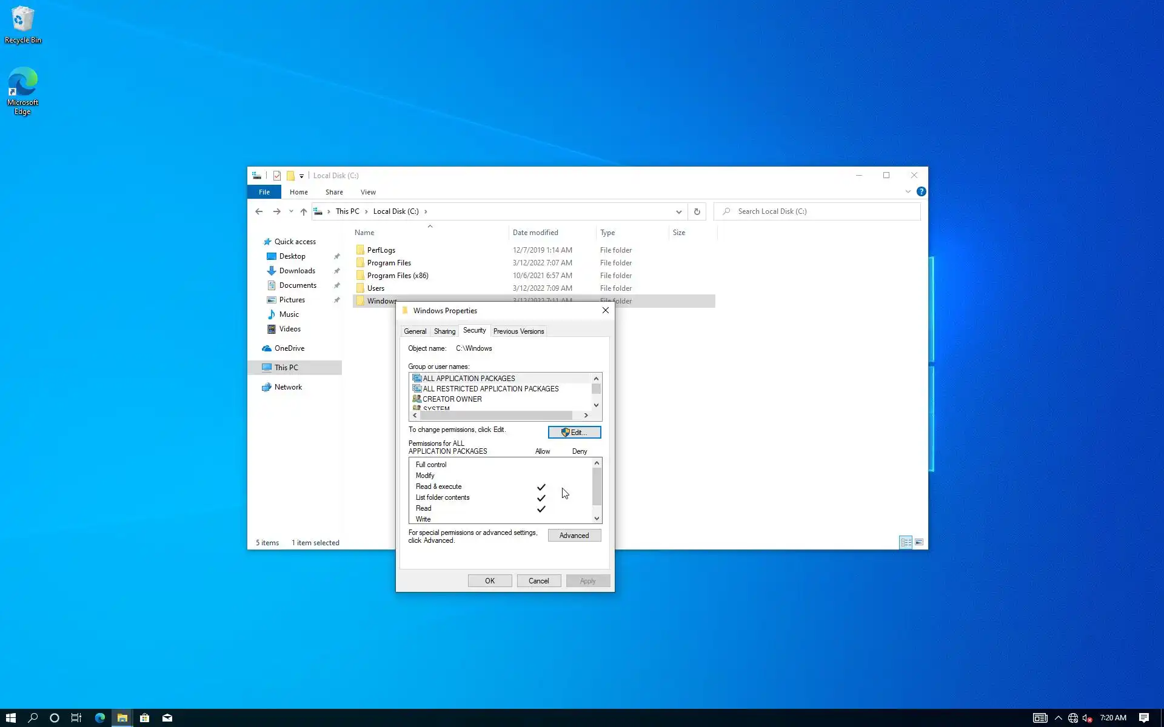Click the Edit permissions button
The height and width of the screenshot is (727, 1164).
click(574, 432)
